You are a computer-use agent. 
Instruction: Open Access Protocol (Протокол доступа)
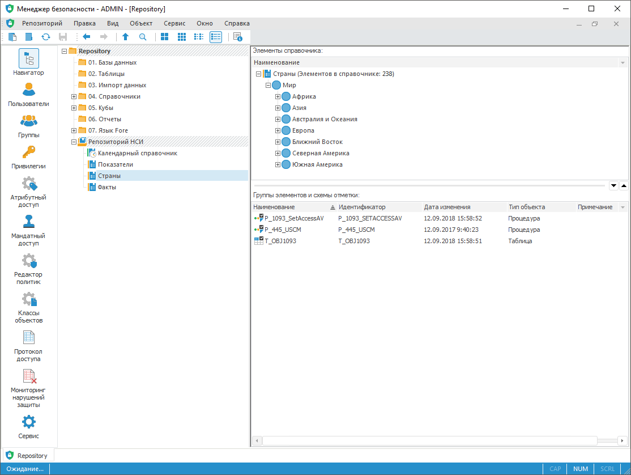(x=28, y=346)
